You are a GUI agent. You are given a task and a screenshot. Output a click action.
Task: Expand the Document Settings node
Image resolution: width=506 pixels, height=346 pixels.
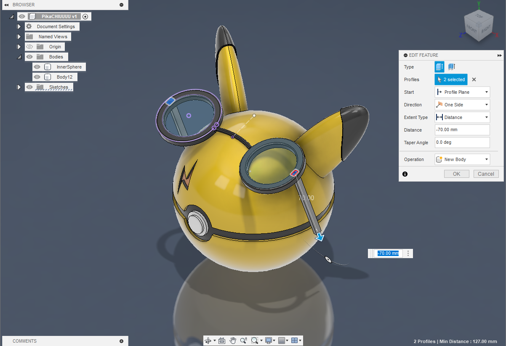click(x=19, y=26)
